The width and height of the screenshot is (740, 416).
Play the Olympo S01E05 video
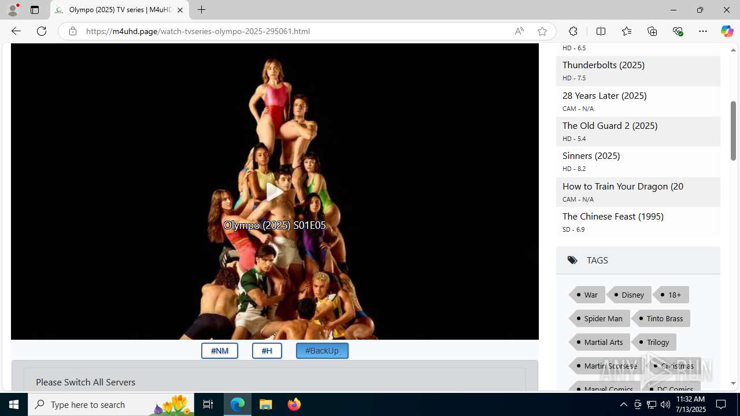coord(275,192)
